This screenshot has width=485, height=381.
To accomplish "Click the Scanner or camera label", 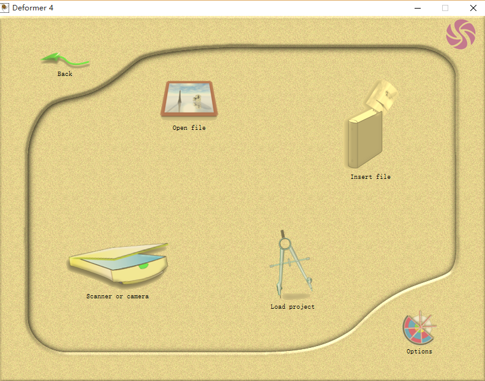I will point(118,296).
